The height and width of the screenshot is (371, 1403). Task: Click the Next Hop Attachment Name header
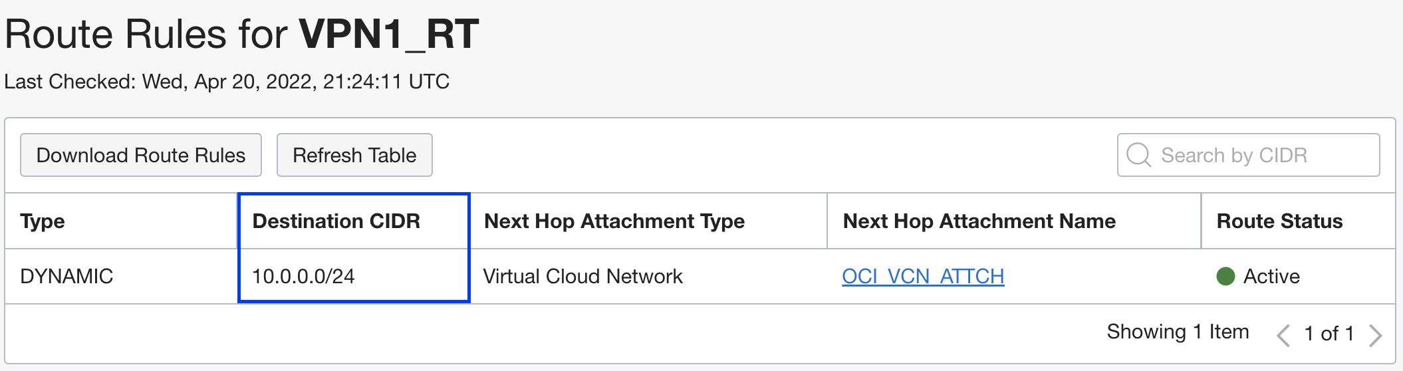pyautogui.click(x=979, y=221)
